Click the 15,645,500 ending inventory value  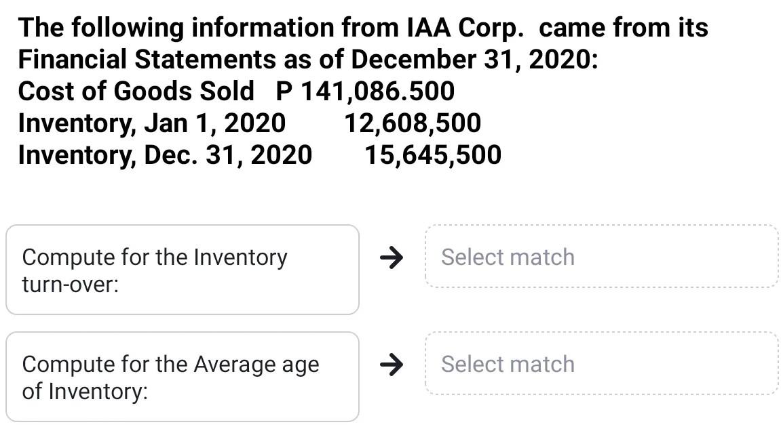pos(433,154)
